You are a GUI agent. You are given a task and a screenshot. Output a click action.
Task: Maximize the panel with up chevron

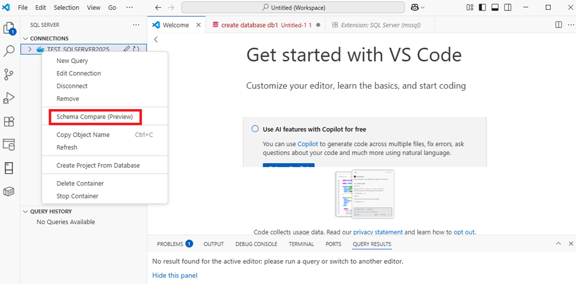tap(558, 244)
